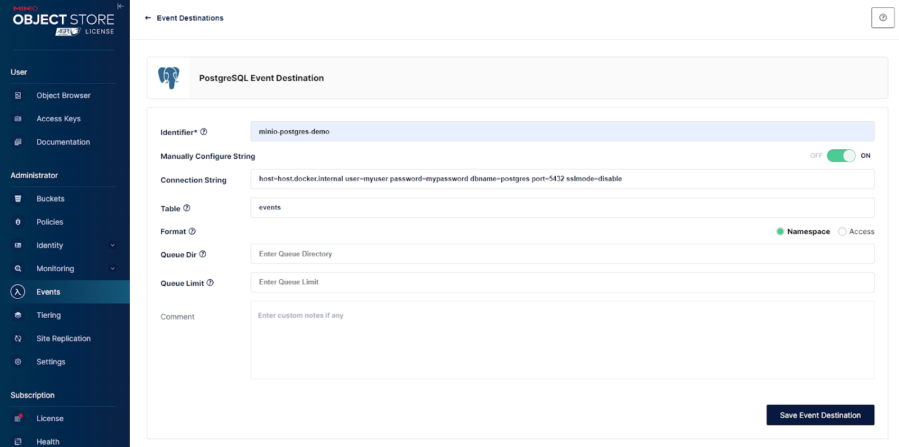Open Buckets in the sidebar
899x447 pixels.
coord(51,199)
